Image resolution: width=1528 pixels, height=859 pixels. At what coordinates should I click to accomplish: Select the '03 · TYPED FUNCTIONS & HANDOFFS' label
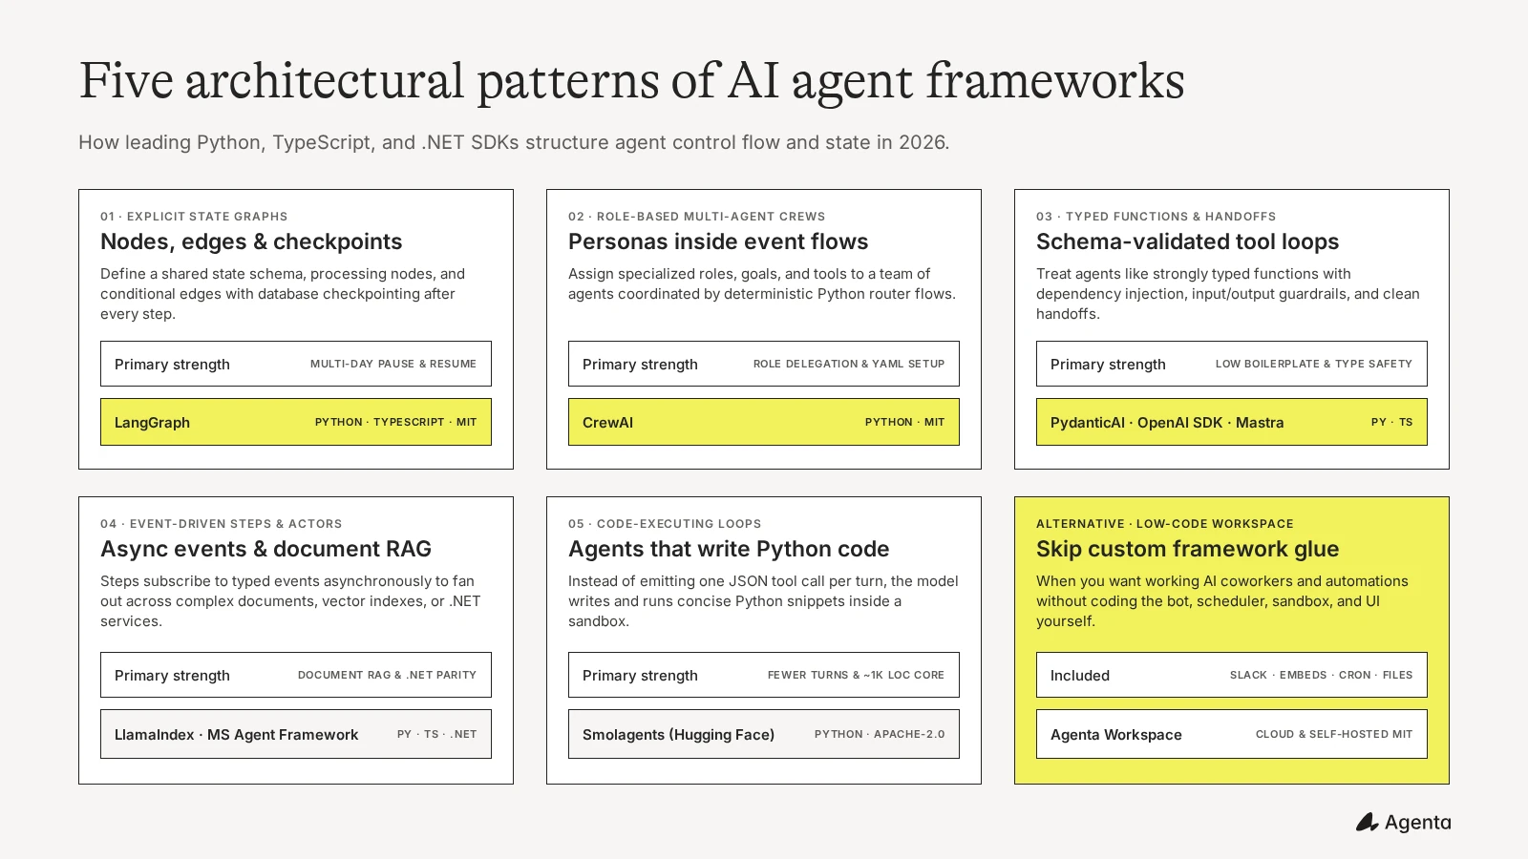tap(1157, 217)
